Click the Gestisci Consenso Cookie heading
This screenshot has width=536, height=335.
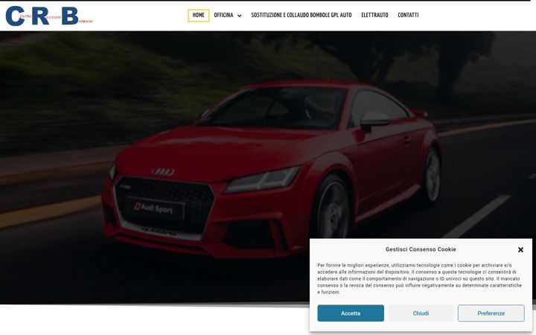click(421, 249)
